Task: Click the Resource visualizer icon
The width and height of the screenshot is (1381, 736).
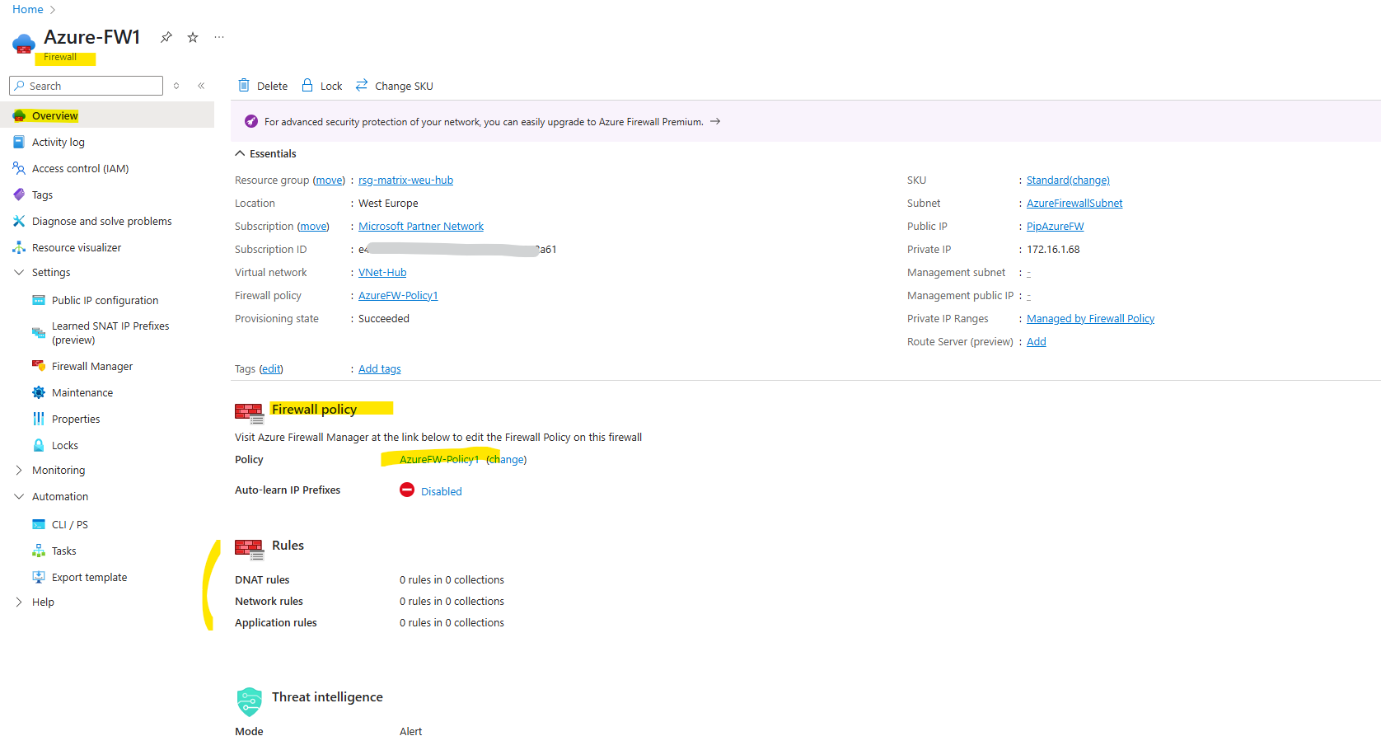Action: coord(19,247)
